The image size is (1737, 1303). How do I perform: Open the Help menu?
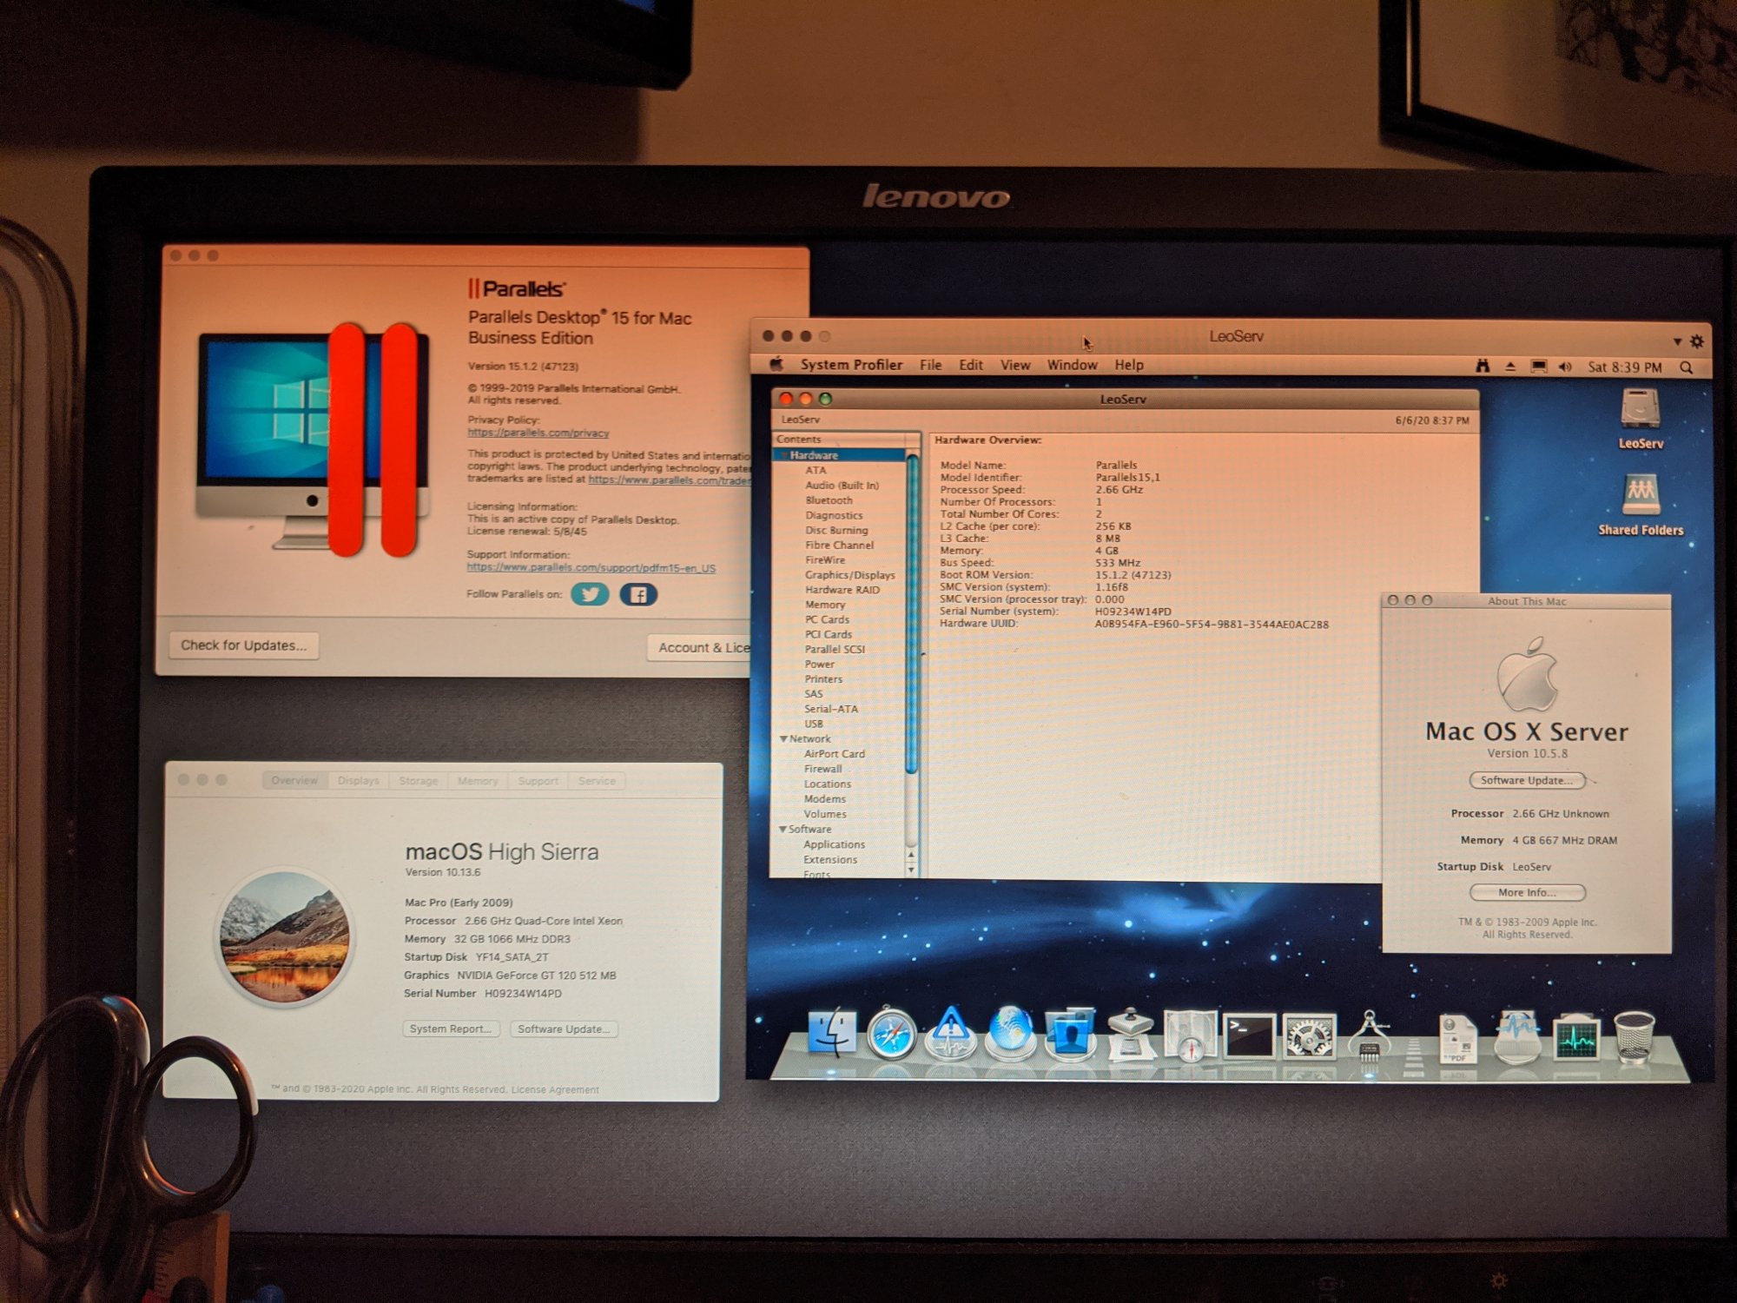coord(1129,365)
